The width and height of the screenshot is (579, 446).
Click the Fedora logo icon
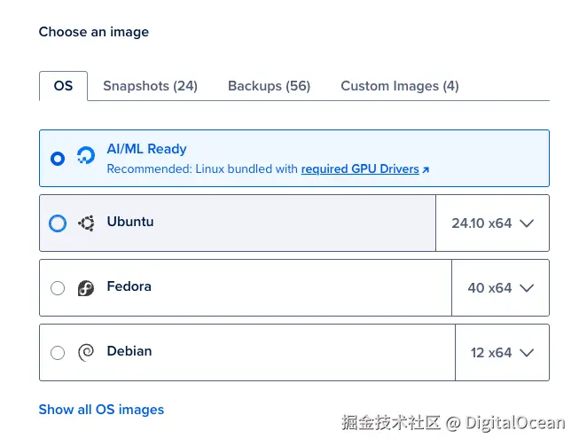(86, 288)
